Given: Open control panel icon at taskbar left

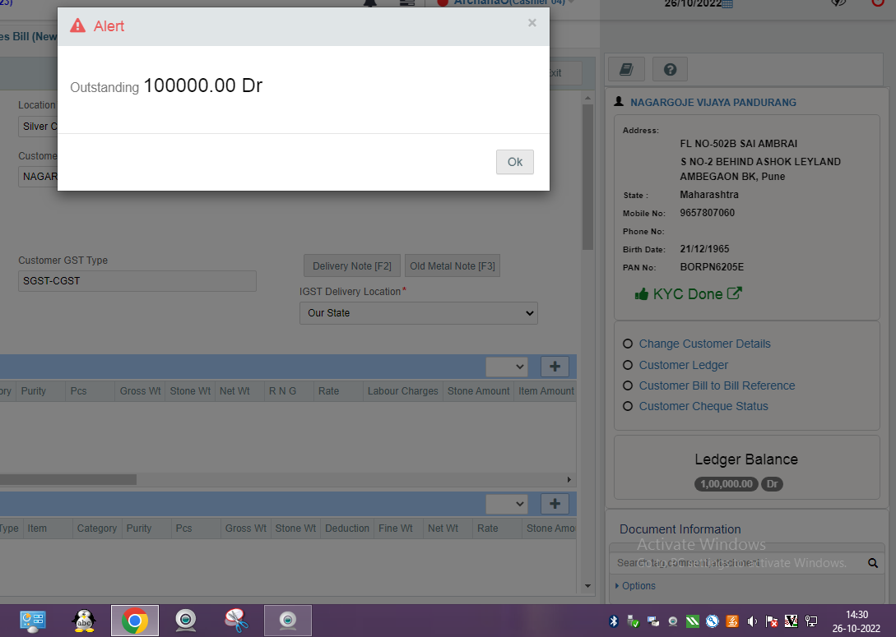Looking at the screenshot, I should [33, 621].
